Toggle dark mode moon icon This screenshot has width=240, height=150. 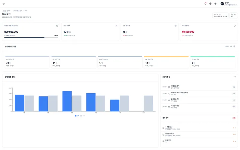point(215,4)
